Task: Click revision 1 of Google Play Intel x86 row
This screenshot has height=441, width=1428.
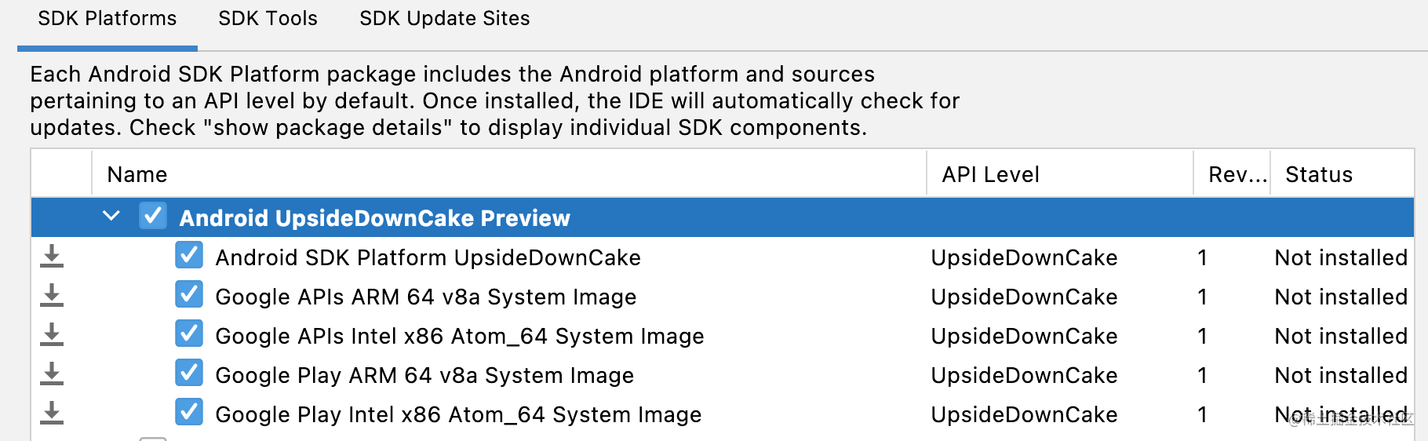Action: click(x=1202, y=414)
